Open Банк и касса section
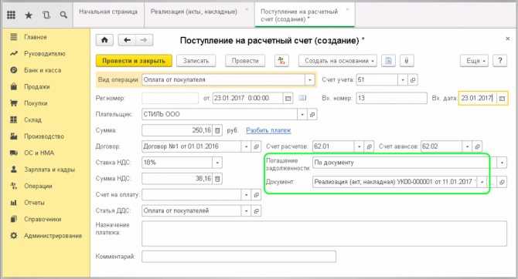The image size is (518, 279). [43, 70]
